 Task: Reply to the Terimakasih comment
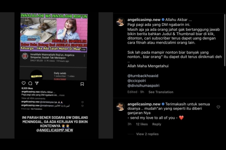coord(157,124)
